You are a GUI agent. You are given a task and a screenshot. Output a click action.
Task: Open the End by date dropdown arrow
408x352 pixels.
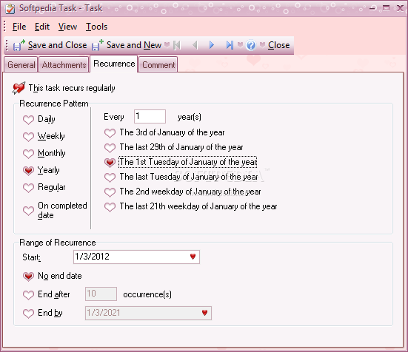click(x=205, y=313)
